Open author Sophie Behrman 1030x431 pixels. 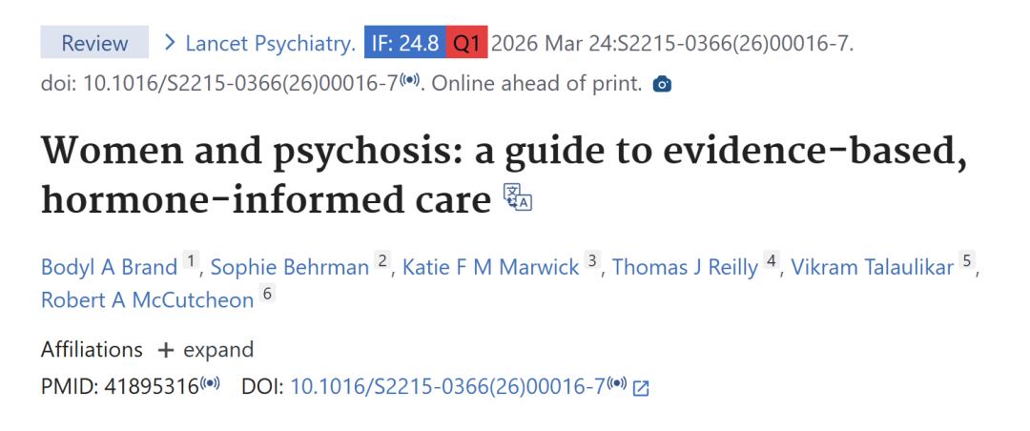[x=290, y=267]
